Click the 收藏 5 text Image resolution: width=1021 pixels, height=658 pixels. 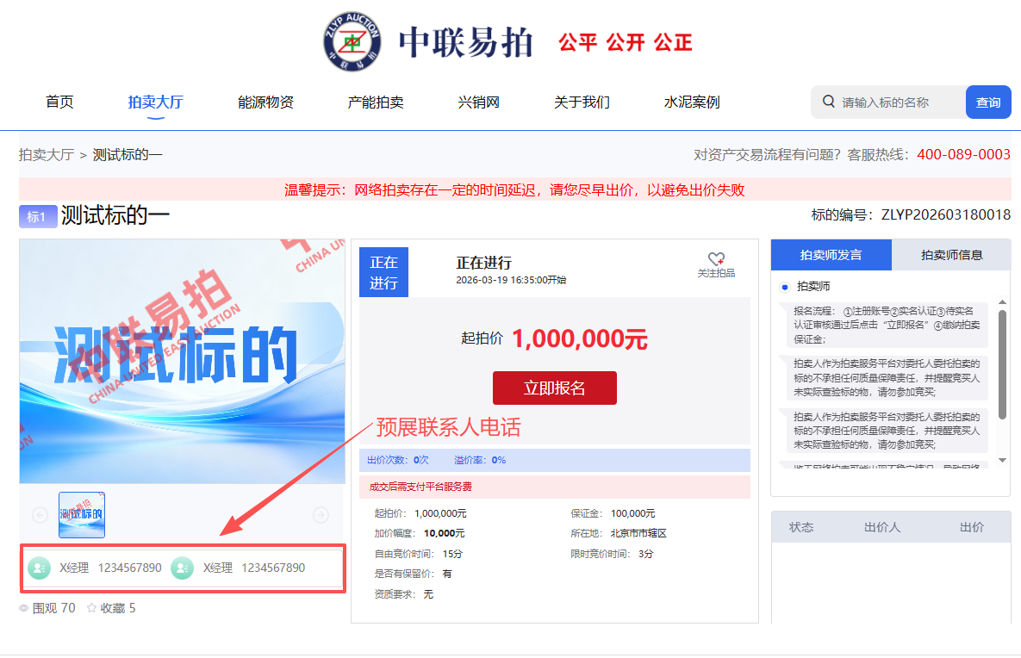[118, 608]
